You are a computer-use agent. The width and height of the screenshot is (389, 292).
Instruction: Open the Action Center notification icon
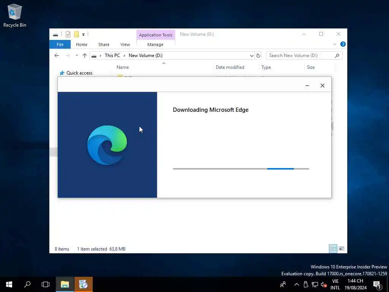pyautogui.click(x=377, y=284)
